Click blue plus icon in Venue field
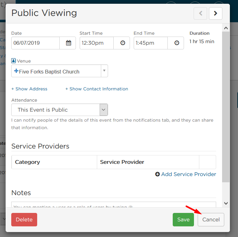The height and width of the screenshot is (237, 238). (x=16, y=71)
